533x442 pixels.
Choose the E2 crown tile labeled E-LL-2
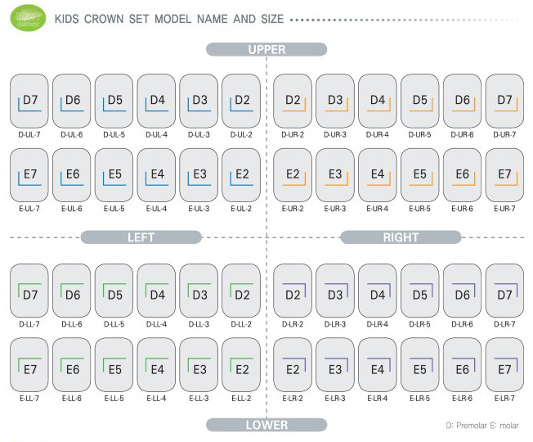[241, 366]
